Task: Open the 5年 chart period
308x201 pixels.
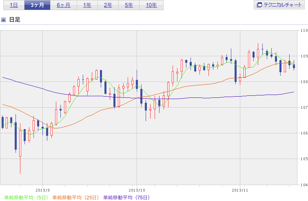Action: coord(129,5)
